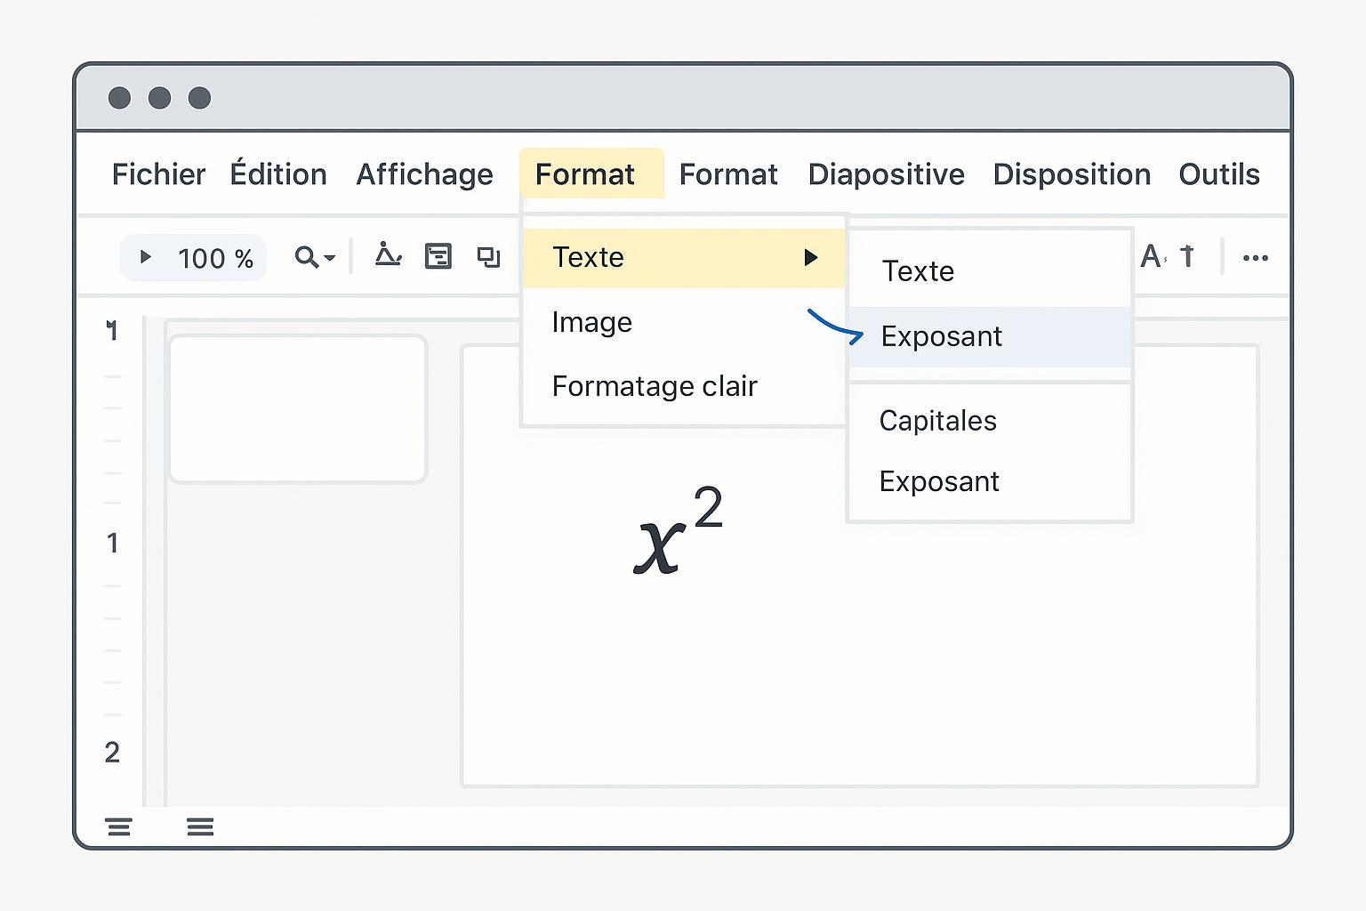The image size is (1366, 911).
Task: Choose the highlighted Exposant submenu option
Action: coord(942,336)
